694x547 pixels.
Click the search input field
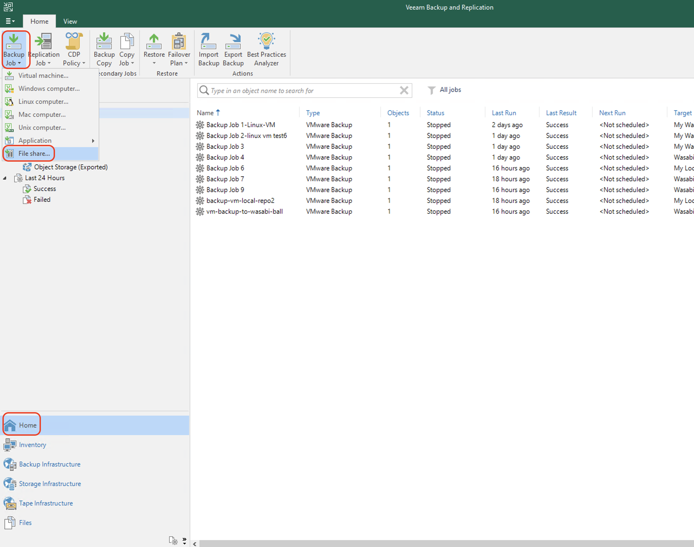point(305,90)
